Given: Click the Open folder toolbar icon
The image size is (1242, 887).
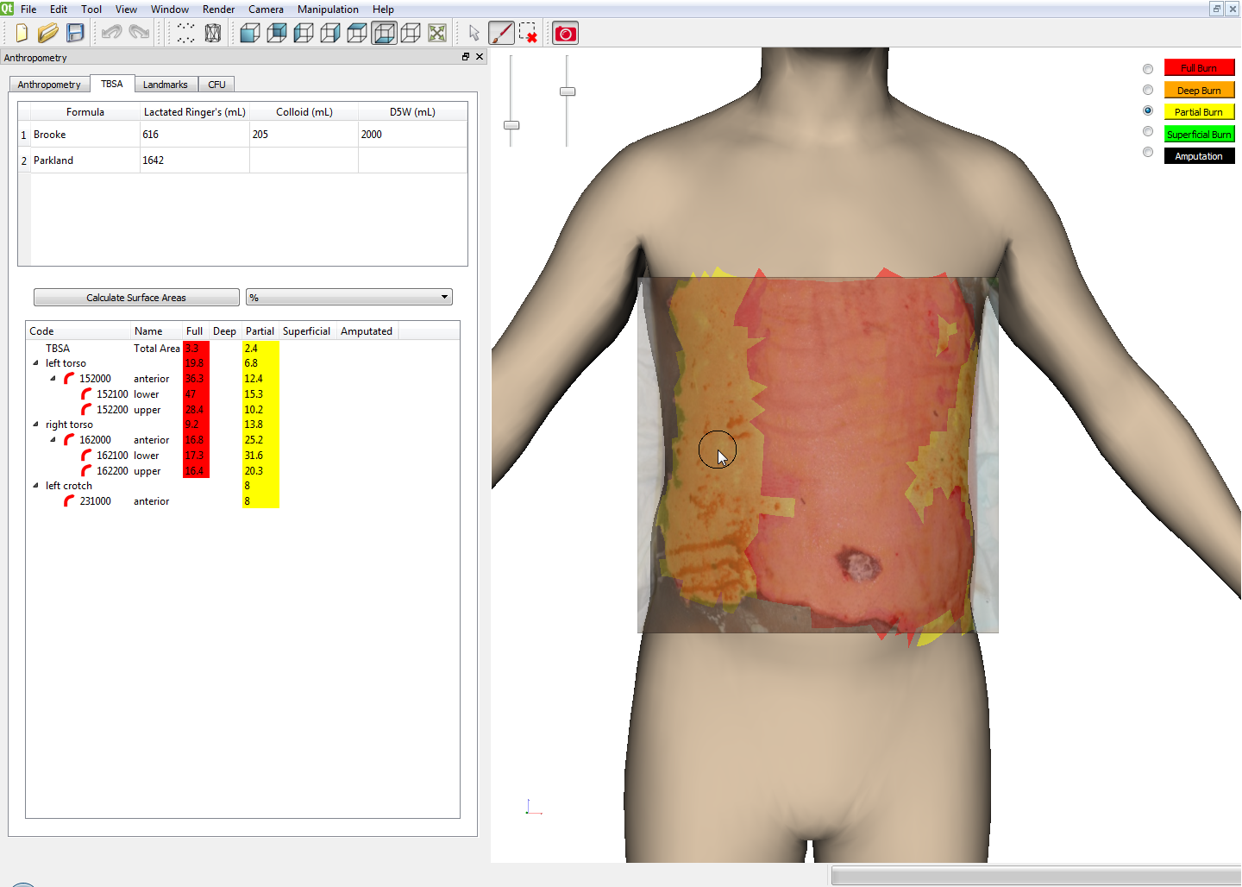Looking at the screenshot, I should click(x=48, y=33).
